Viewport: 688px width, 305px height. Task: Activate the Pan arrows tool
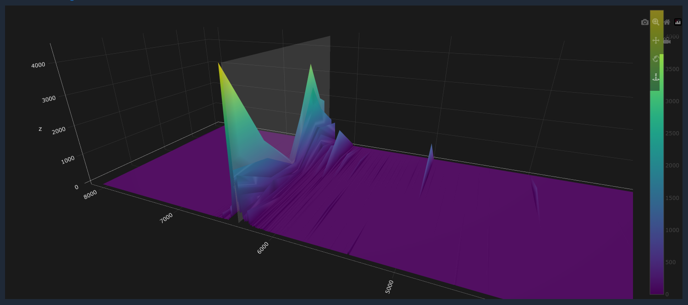click(656, 40)
